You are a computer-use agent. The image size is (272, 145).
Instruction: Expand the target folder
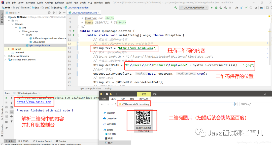click(9, 49)
